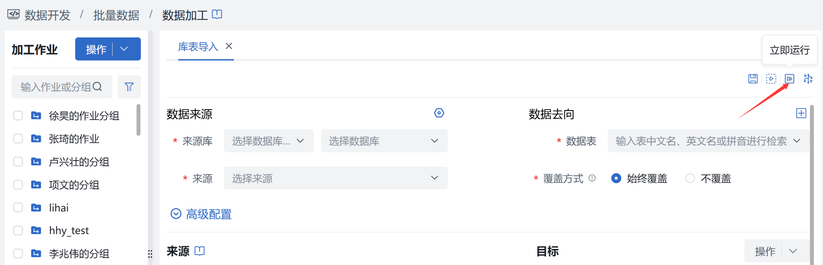Screen dimensions: 823x265
Task: Switch to the 库表导入 tab
Action: [198, 46]
